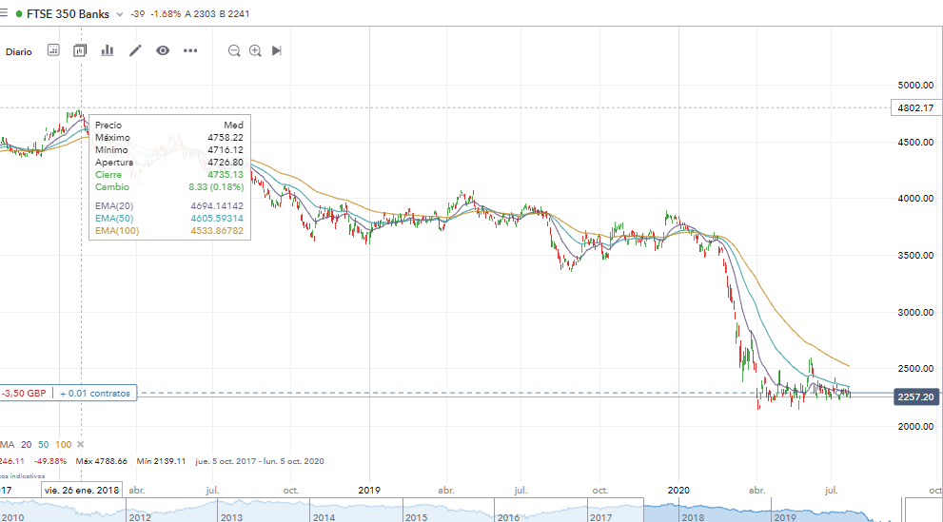Viewport: 943px width, 522px height.
Task: Click 2010 in the navigator timeline
Action: click(x=12, y=517)
